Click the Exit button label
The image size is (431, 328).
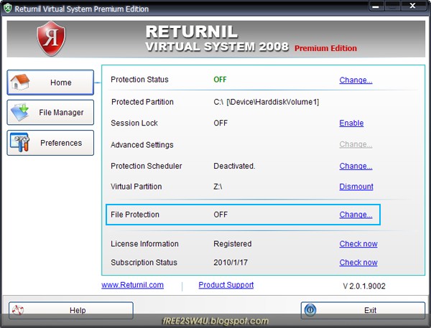pos(370,310)
